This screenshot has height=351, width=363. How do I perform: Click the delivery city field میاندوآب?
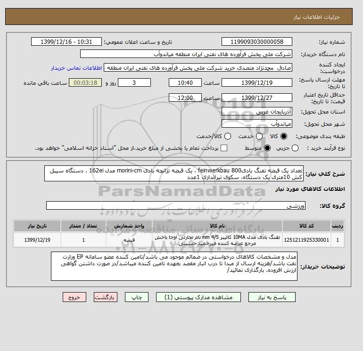pyautogui.click(x=257, y=124)
